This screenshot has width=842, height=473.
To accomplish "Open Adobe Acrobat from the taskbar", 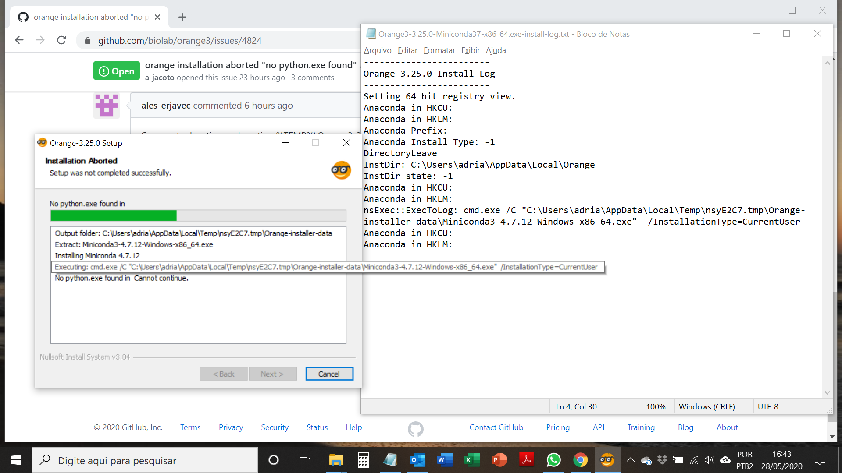I will (x=526, y=460).
